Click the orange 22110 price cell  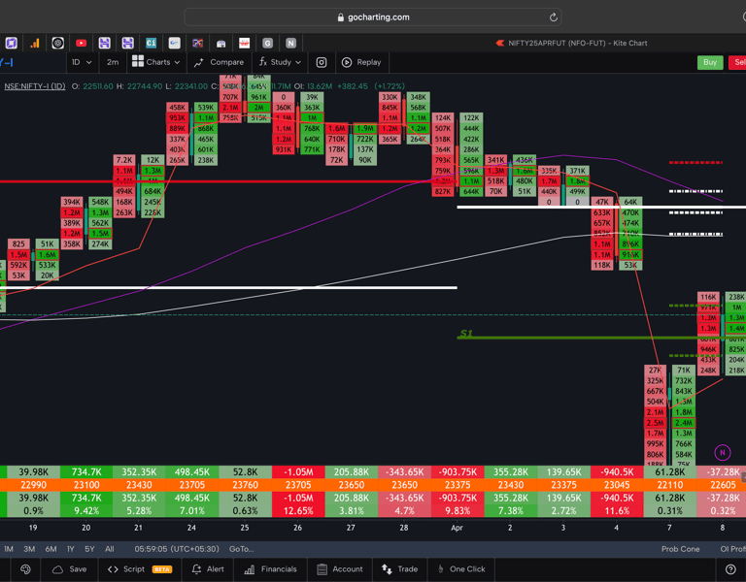coord(669,485)
